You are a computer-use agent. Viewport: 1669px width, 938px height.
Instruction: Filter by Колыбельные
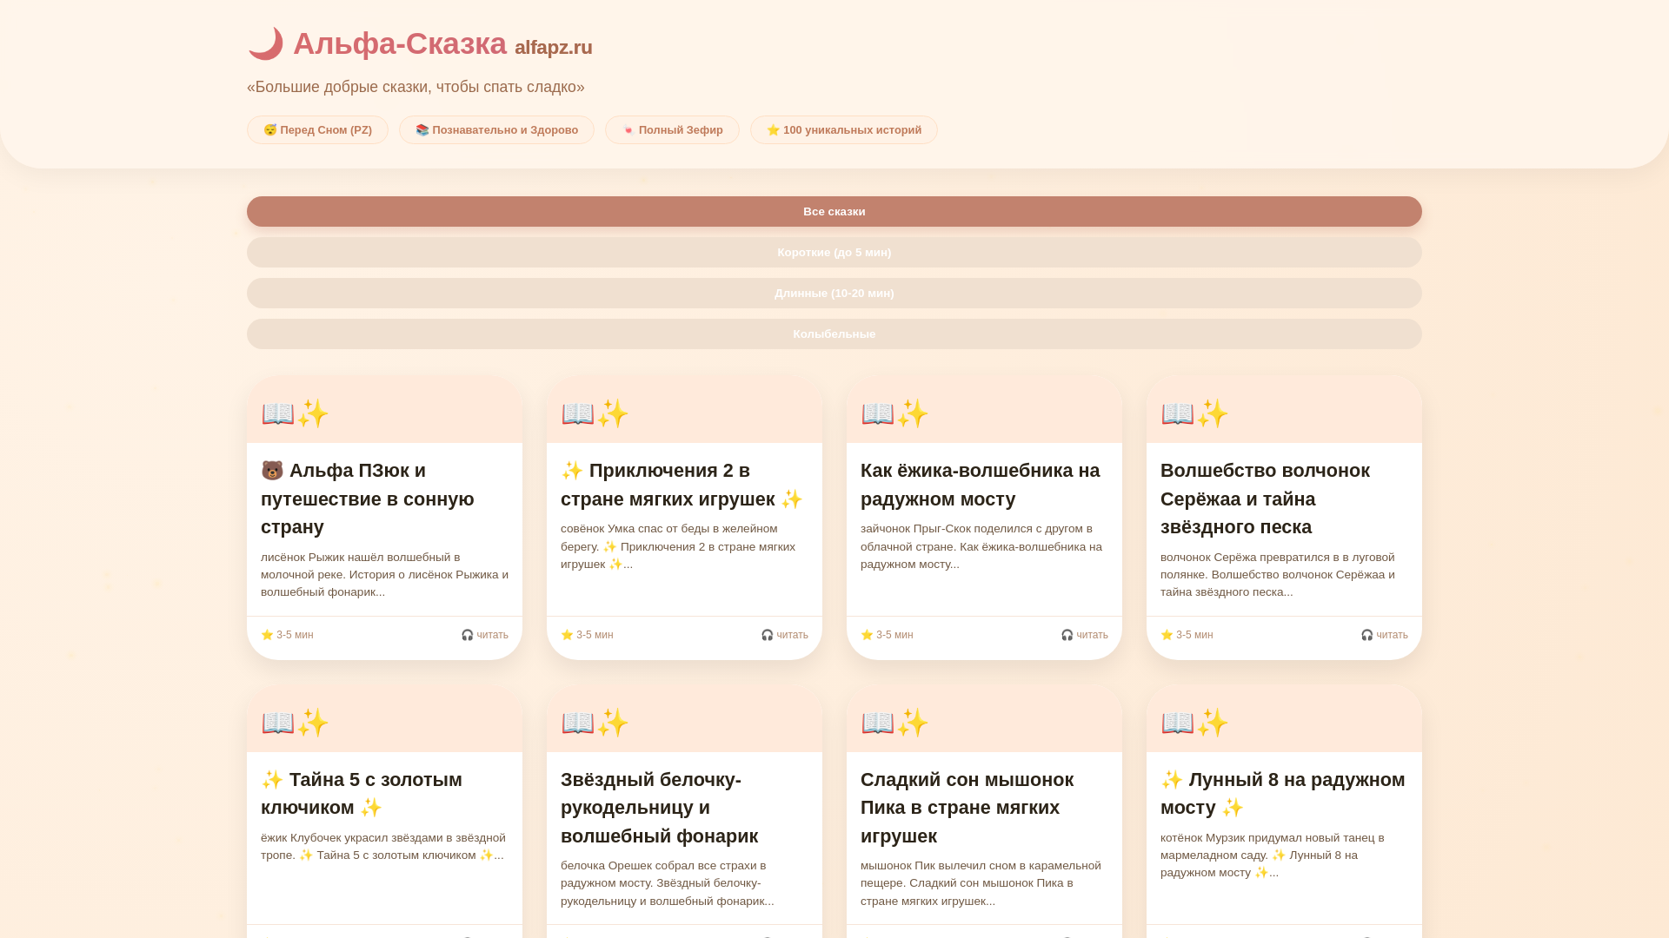click(834, 334)
